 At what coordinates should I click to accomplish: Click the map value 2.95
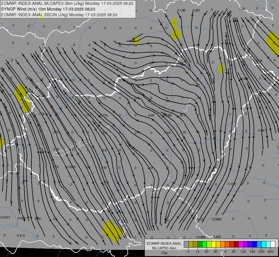pyautogui.click(x=259, y=61)
